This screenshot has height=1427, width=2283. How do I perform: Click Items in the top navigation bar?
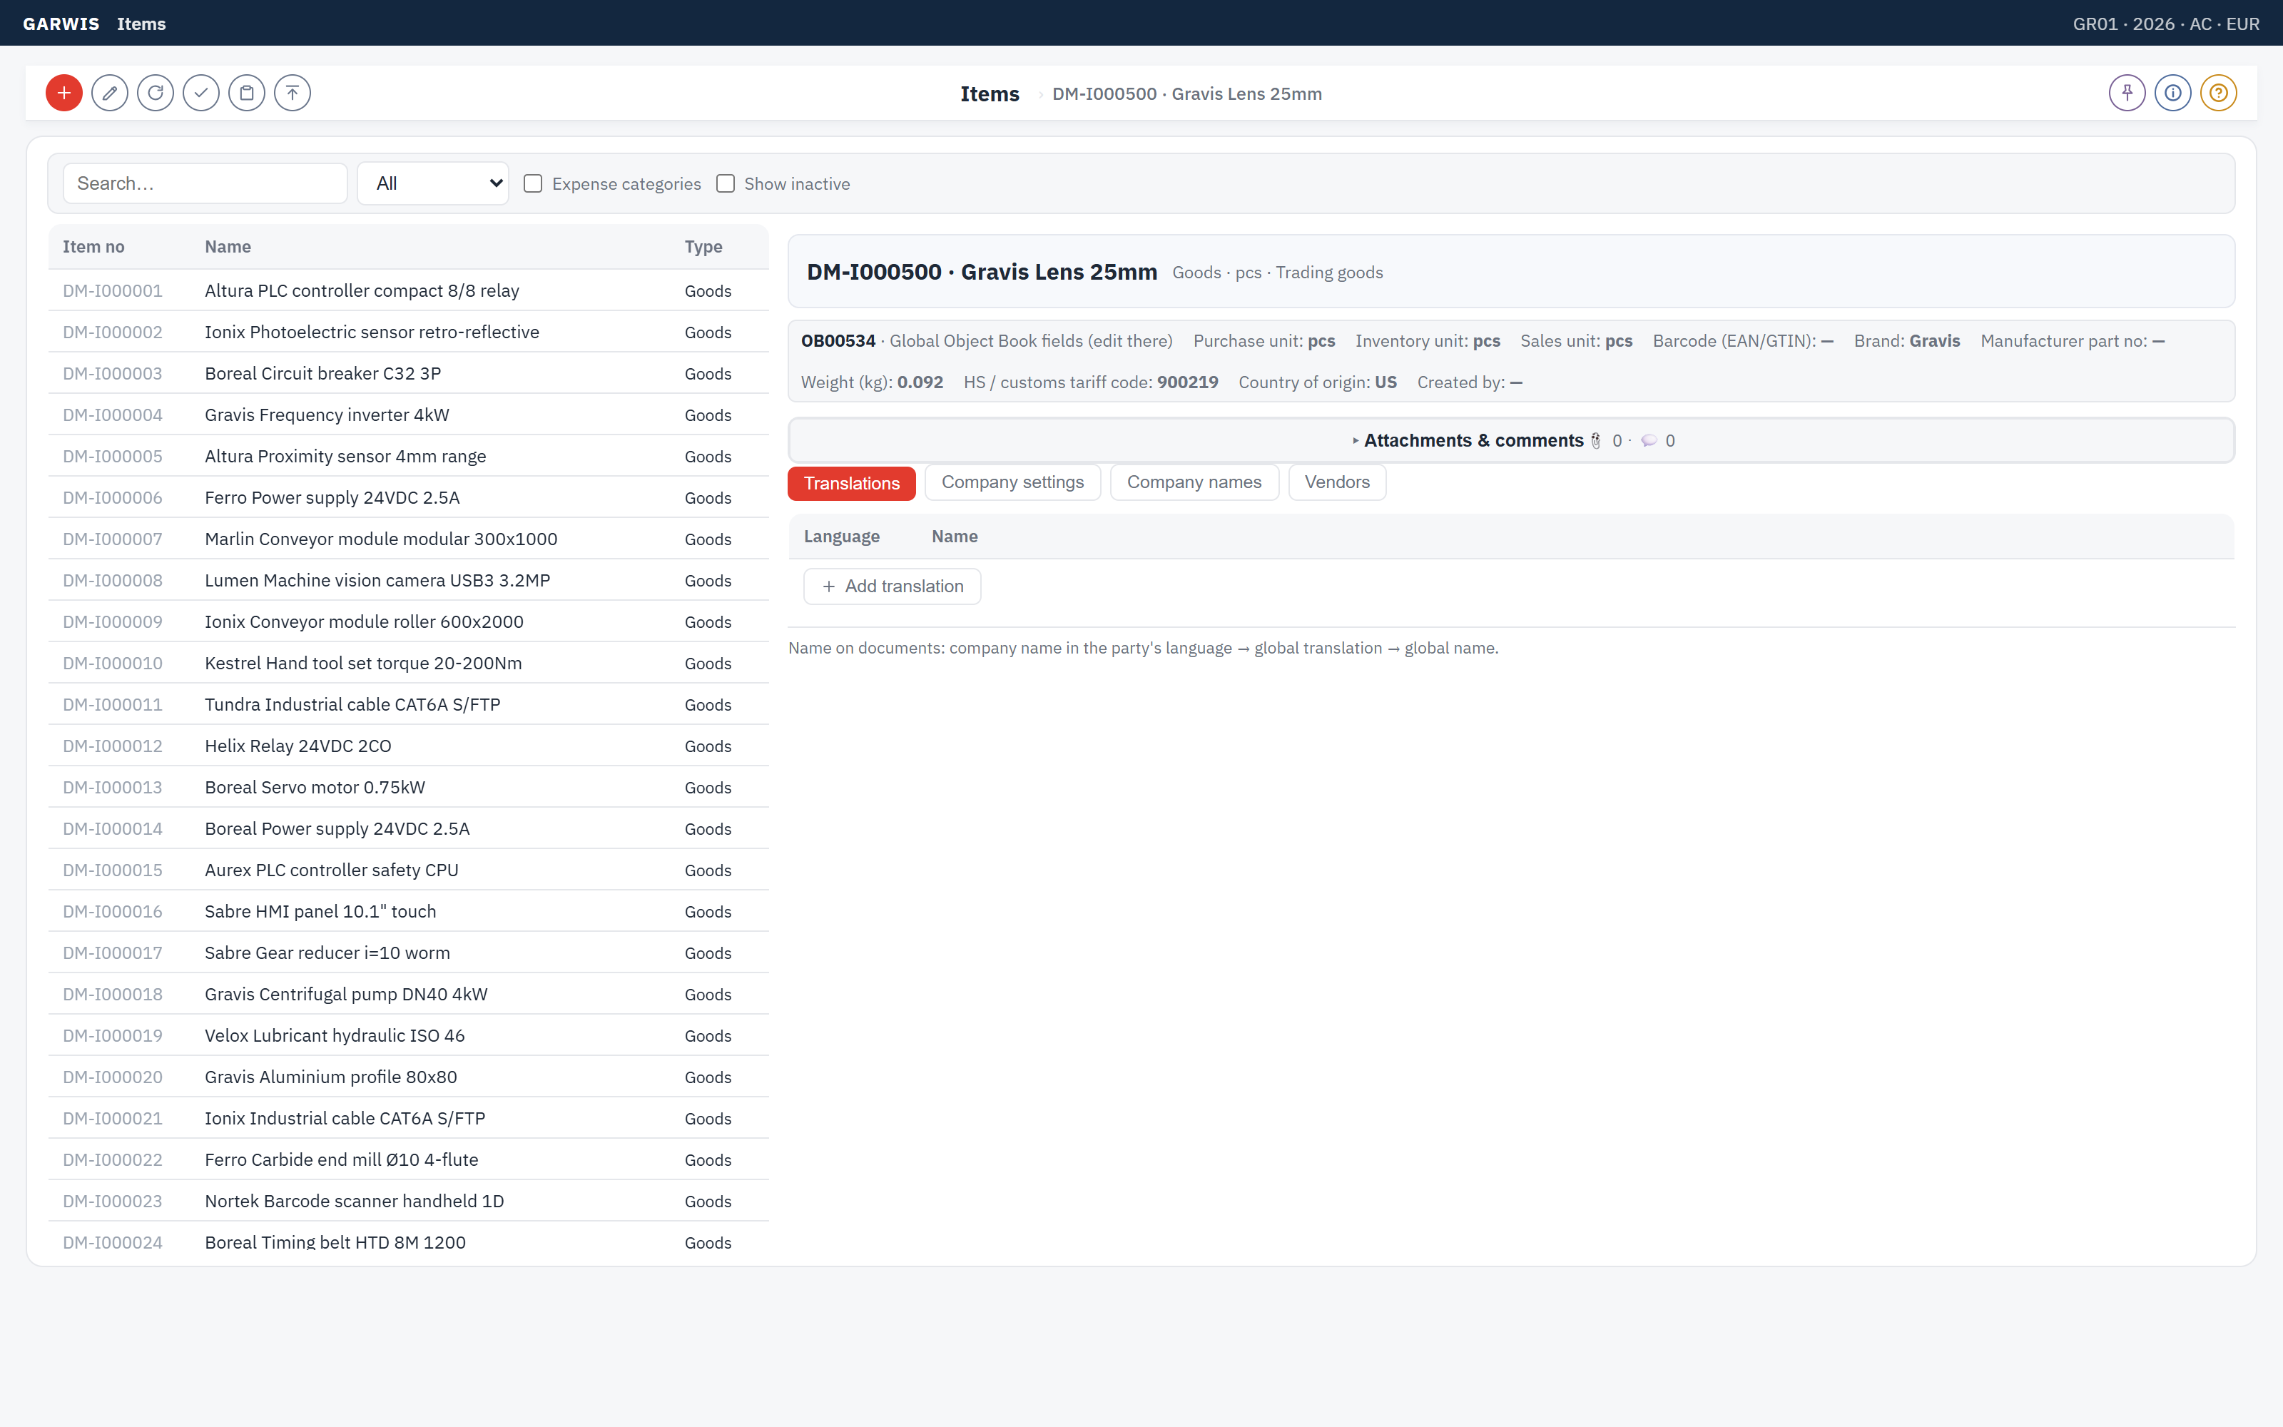pos(141,24)
